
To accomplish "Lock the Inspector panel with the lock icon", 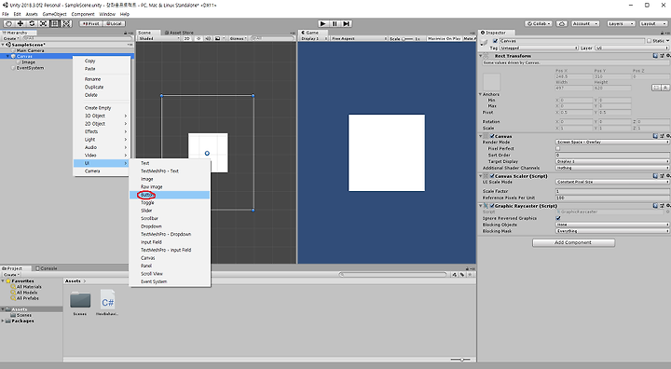I will click(x=662, y=33).
